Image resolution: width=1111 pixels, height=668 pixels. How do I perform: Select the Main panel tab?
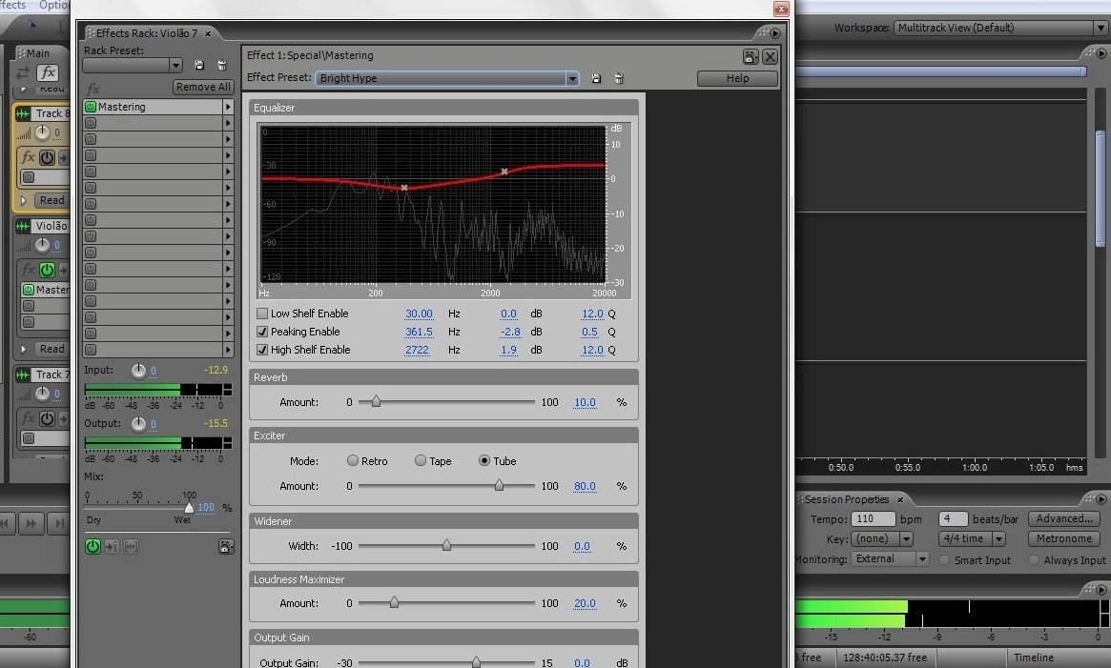pos(38,53)
